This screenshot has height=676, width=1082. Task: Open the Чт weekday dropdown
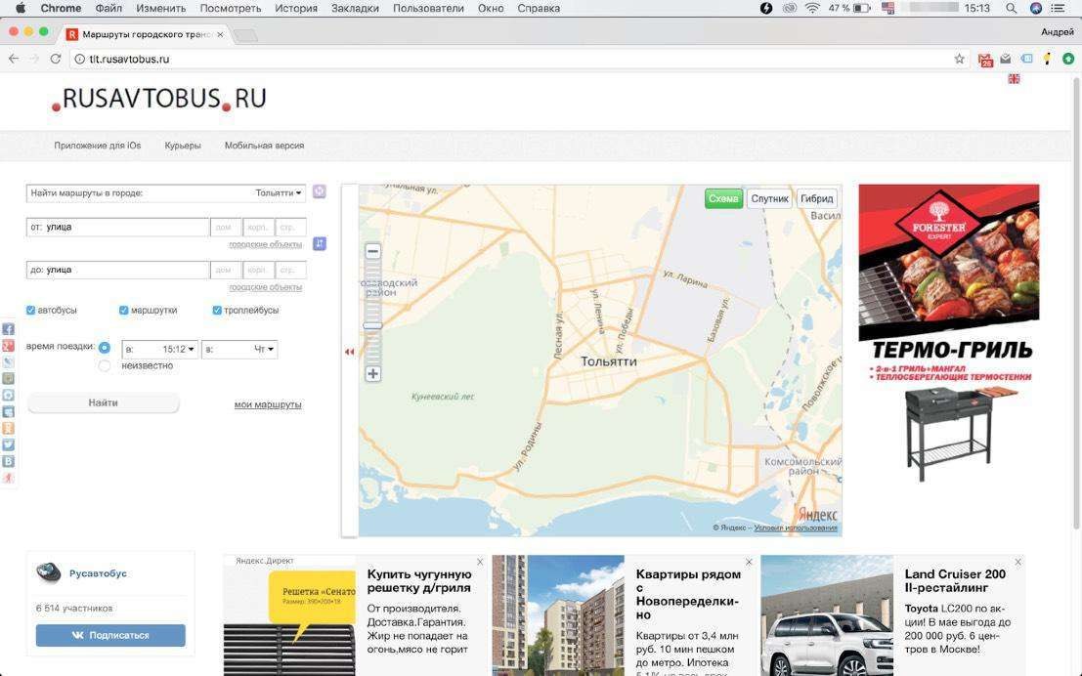click(239, 349)
